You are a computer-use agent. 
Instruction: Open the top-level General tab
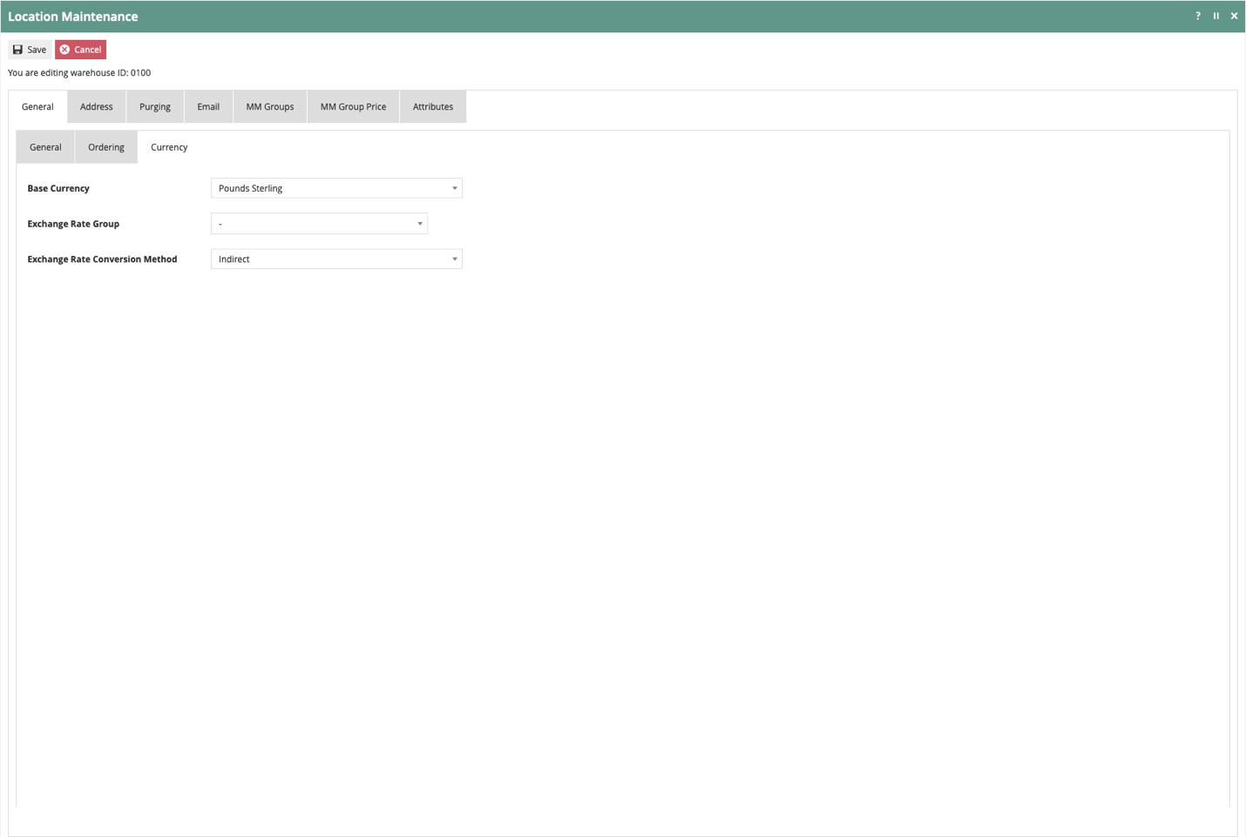[37, 106]
